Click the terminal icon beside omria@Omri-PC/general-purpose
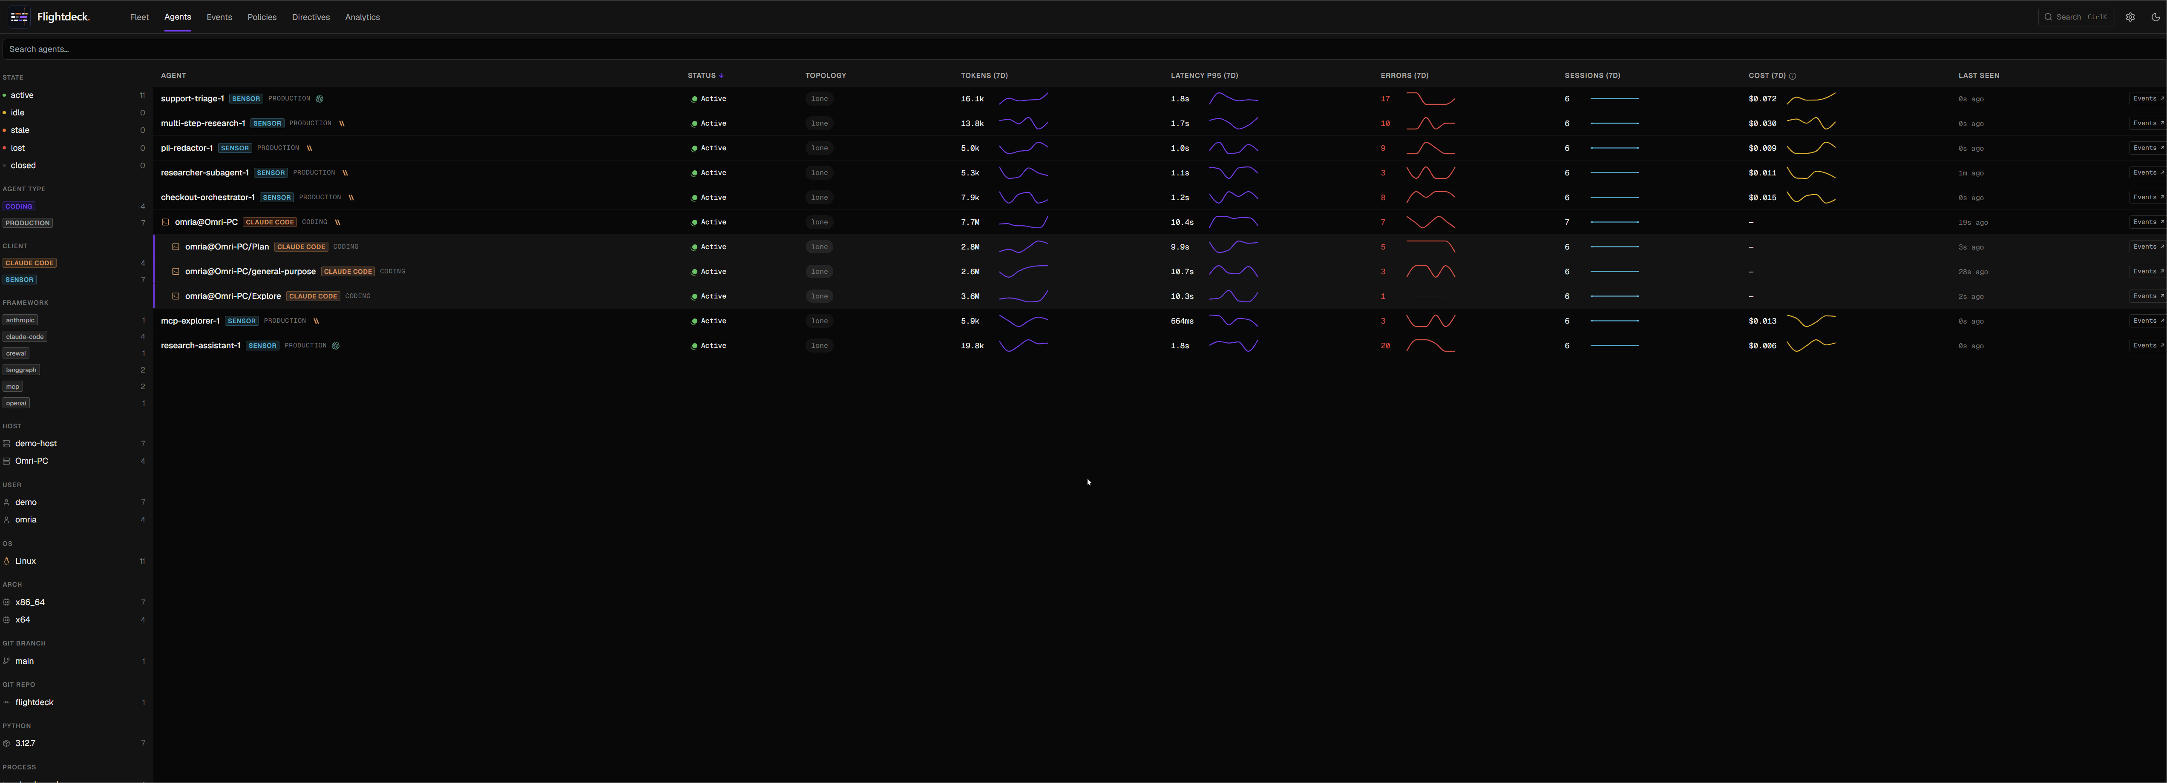Screen dimensions: 2167x783 coord(176,272)
